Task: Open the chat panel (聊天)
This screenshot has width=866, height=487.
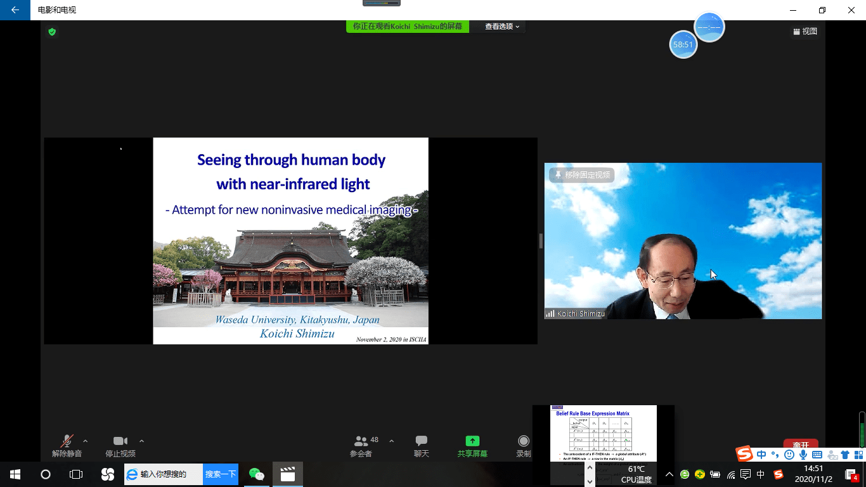Action: (x=422, y=446)
